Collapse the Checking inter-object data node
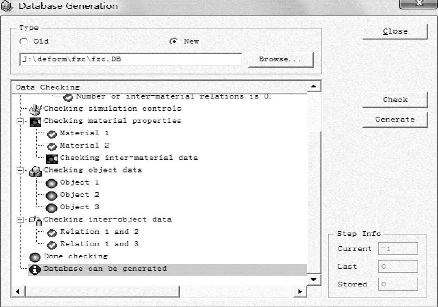The image size is (438, 307). (x=20, y=220)
